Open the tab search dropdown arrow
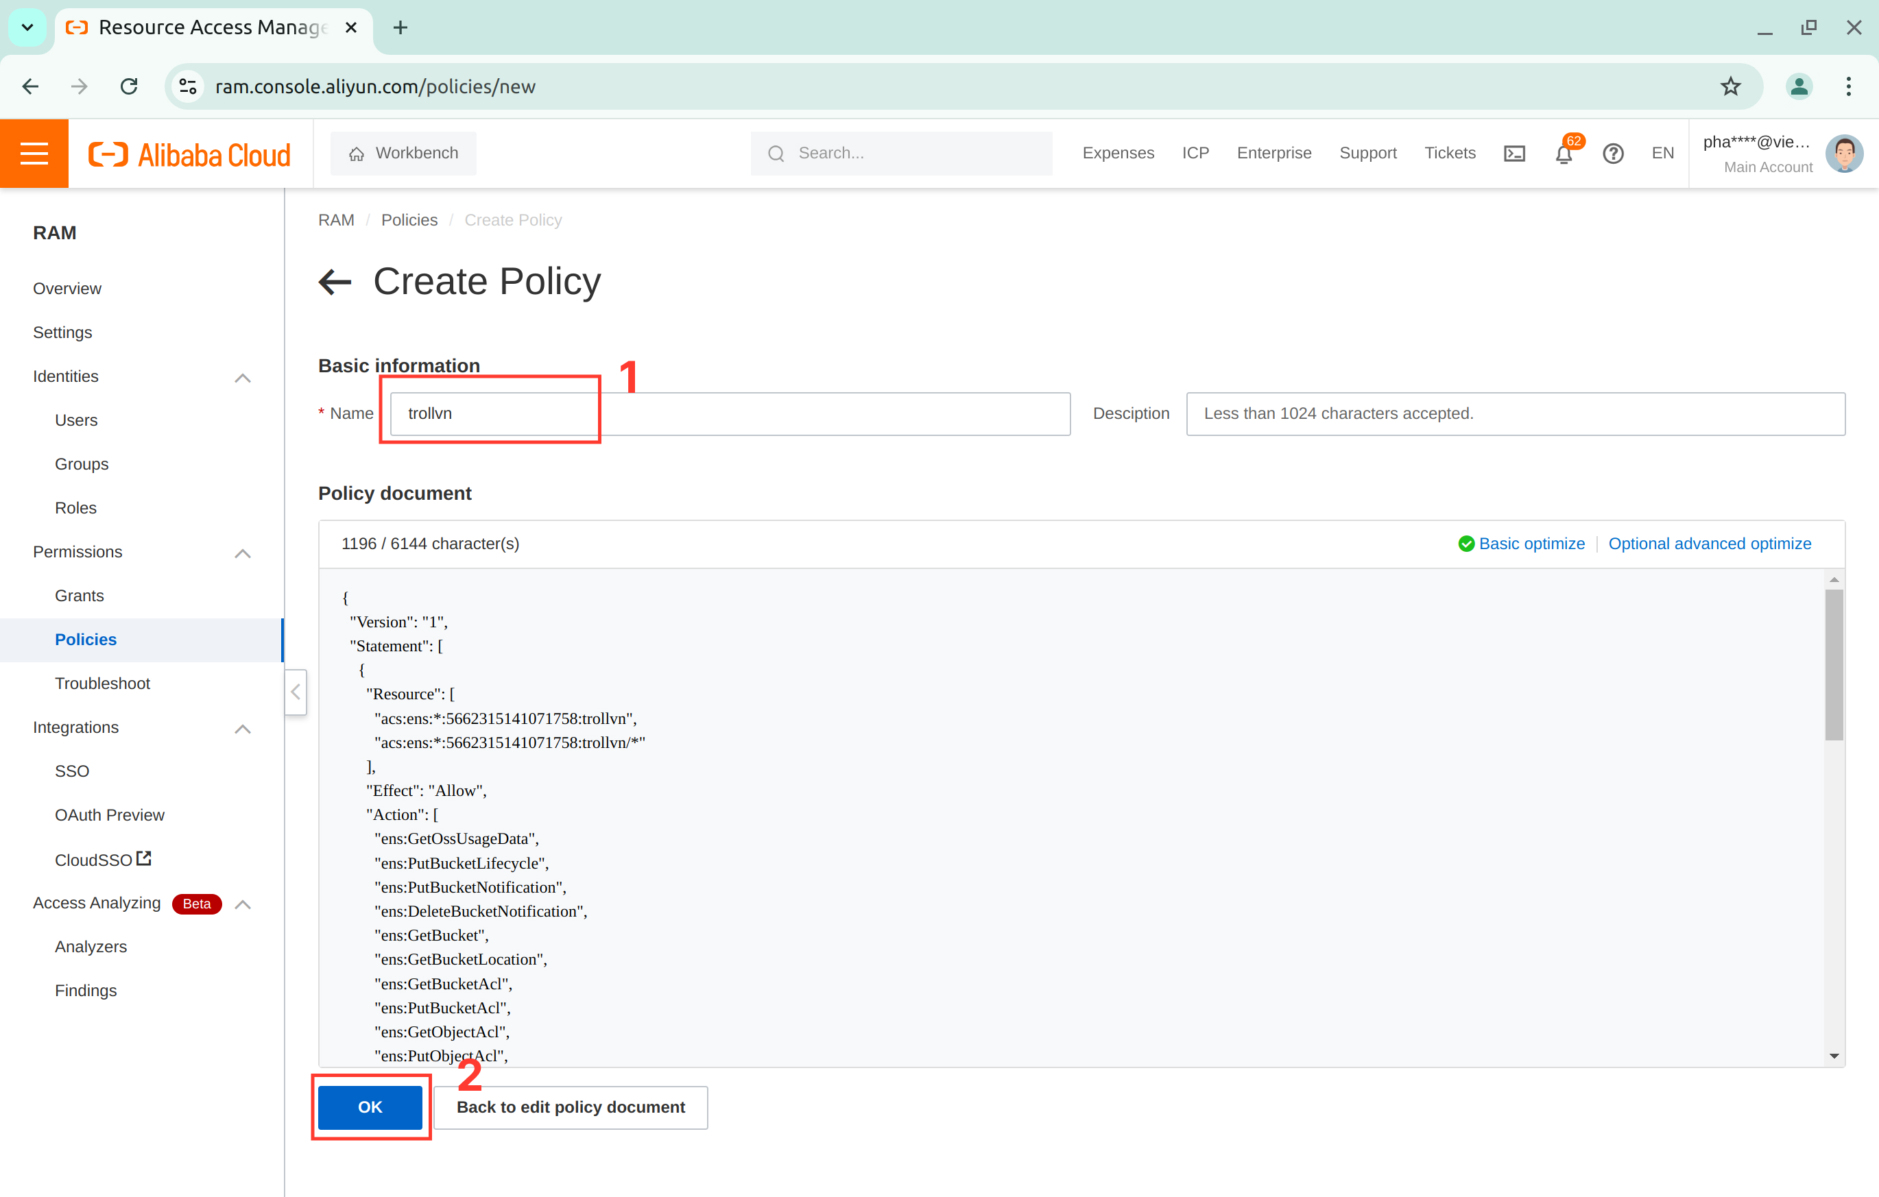Viewport: 1879px width, 1197px height. (27, 28)
